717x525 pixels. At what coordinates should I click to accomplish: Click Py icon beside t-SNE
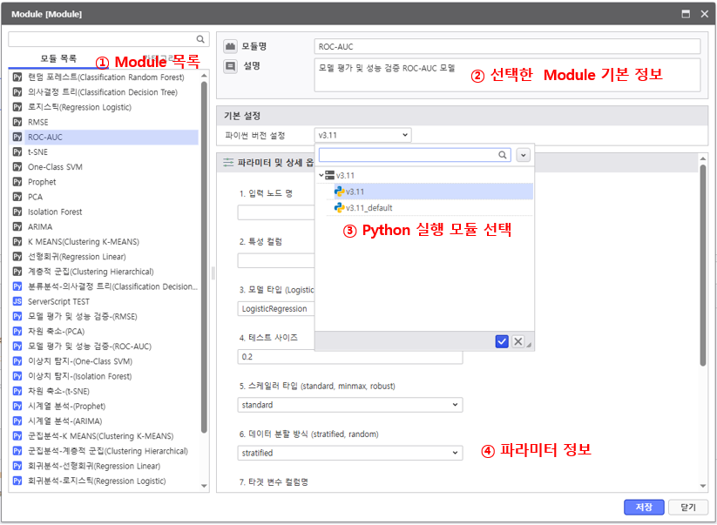tap(17, 151)
